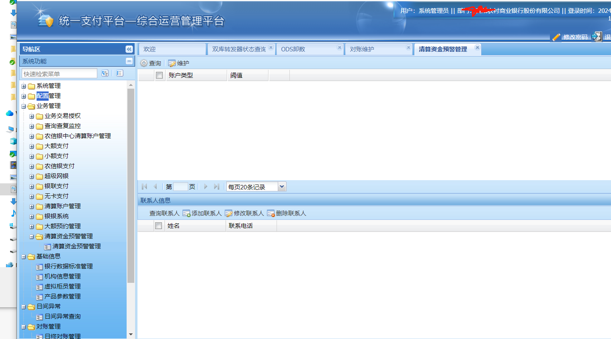
Task: Click the 维护 toolbar button
Action: [x=178, y=63]
